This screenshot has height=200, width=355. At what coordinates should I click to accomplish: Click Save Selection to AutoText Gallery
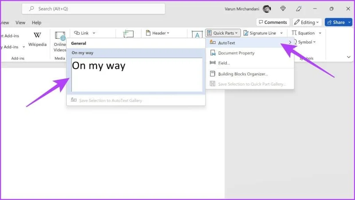136,100
